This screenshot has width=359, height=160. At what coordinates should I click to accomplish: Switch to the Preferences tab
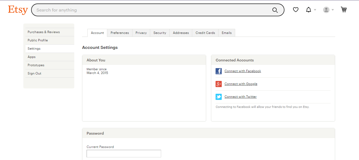pyautogui.click(x=120, y=33)
